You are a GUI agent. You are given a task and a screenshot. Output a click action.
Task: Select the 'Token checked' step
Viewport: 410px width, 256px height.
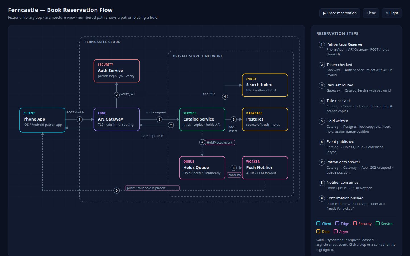click(356, 69)
